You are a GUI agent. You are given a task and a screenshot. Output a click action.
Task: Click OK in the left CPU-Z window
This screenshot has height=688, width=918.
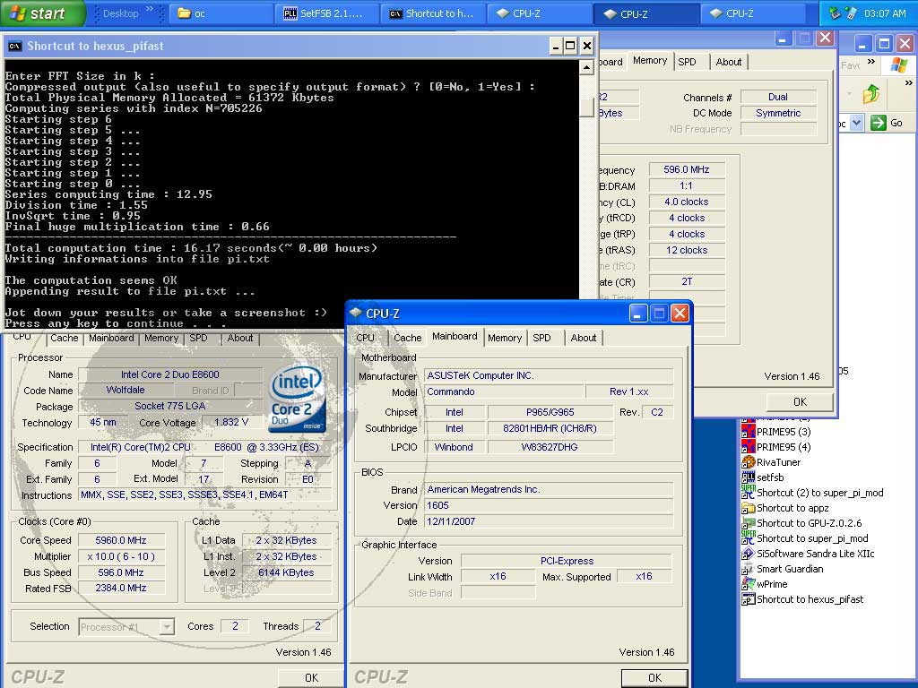(311, 677)
